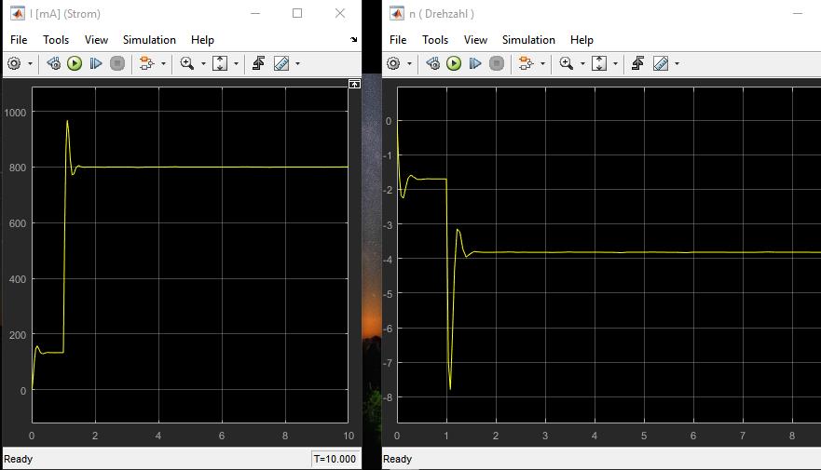Expand axes scaling dropdown in Strom scope
This screenshot has height=470, width=821.
236,64
